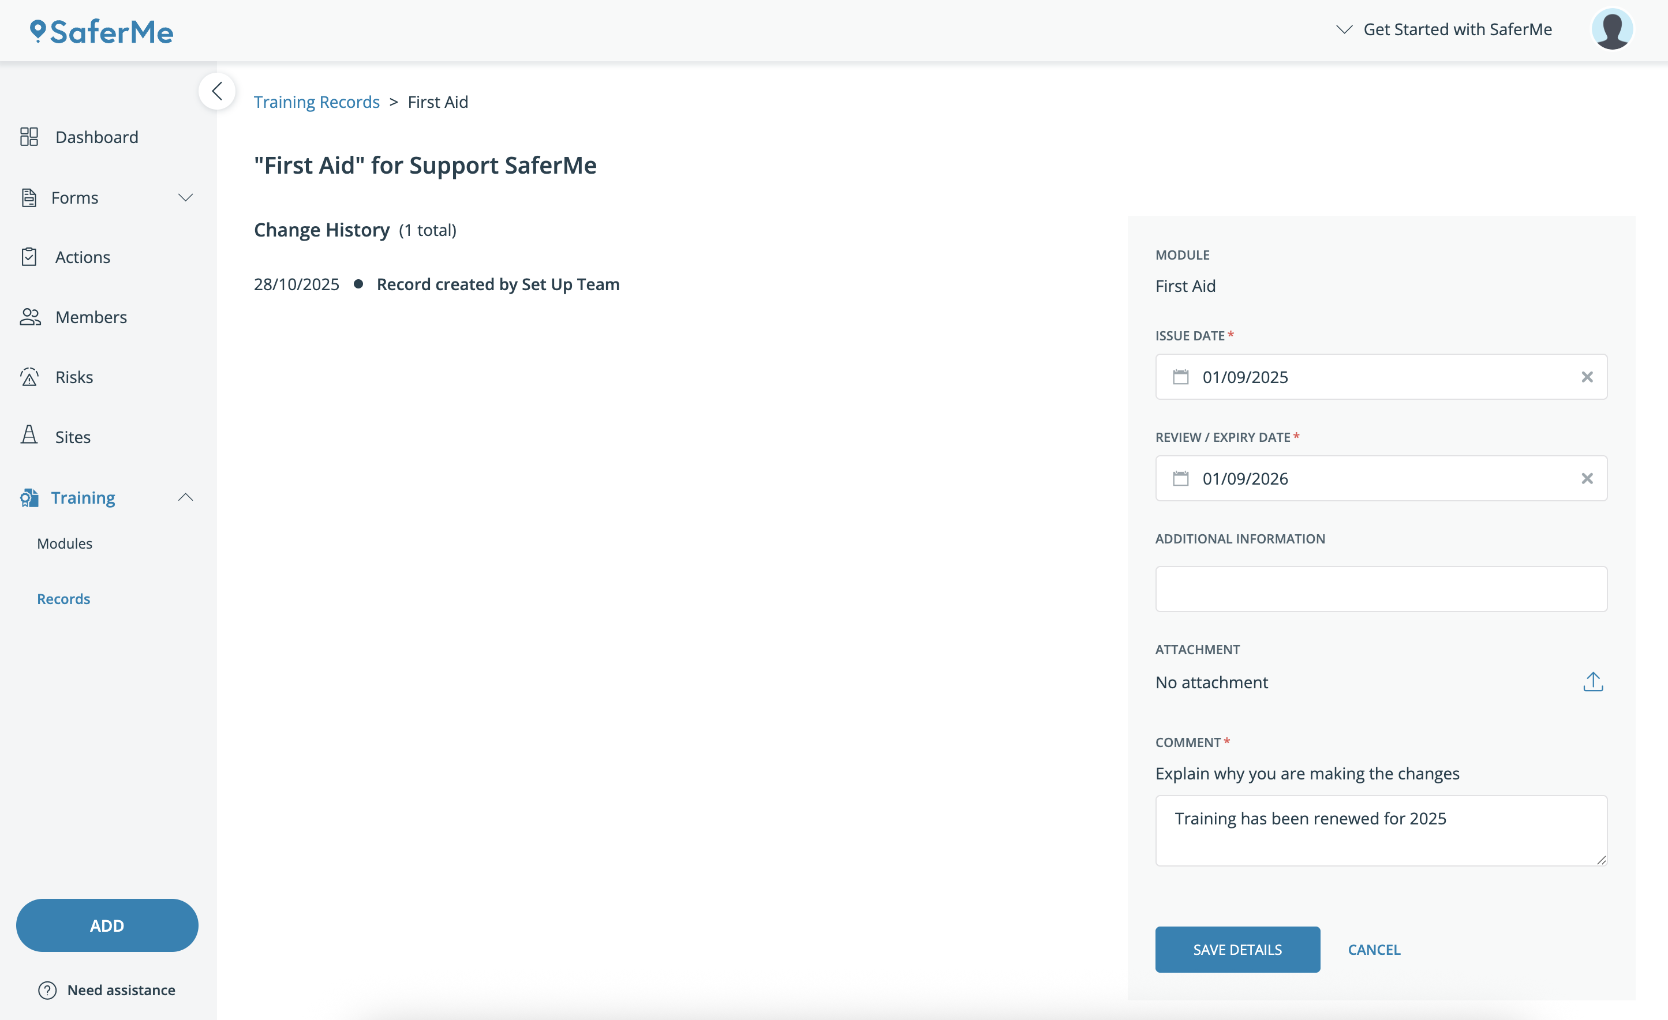Screen dimensions: 1668x1020
Task: Click the Cancel link
Action: [1374, 949]
